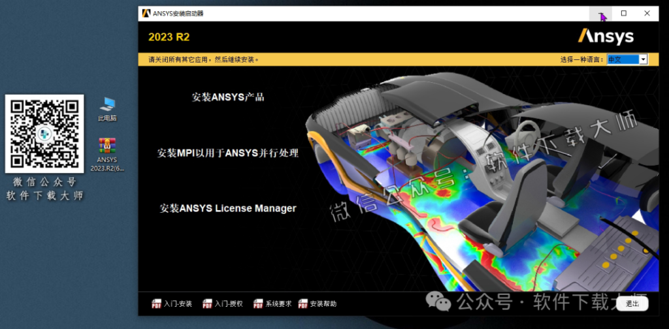The height and width of the screenshot is (329, 669).
Task: Click the PDF icon beside 入门-安装
Action: pyautogui.click(x=157, y=304)
